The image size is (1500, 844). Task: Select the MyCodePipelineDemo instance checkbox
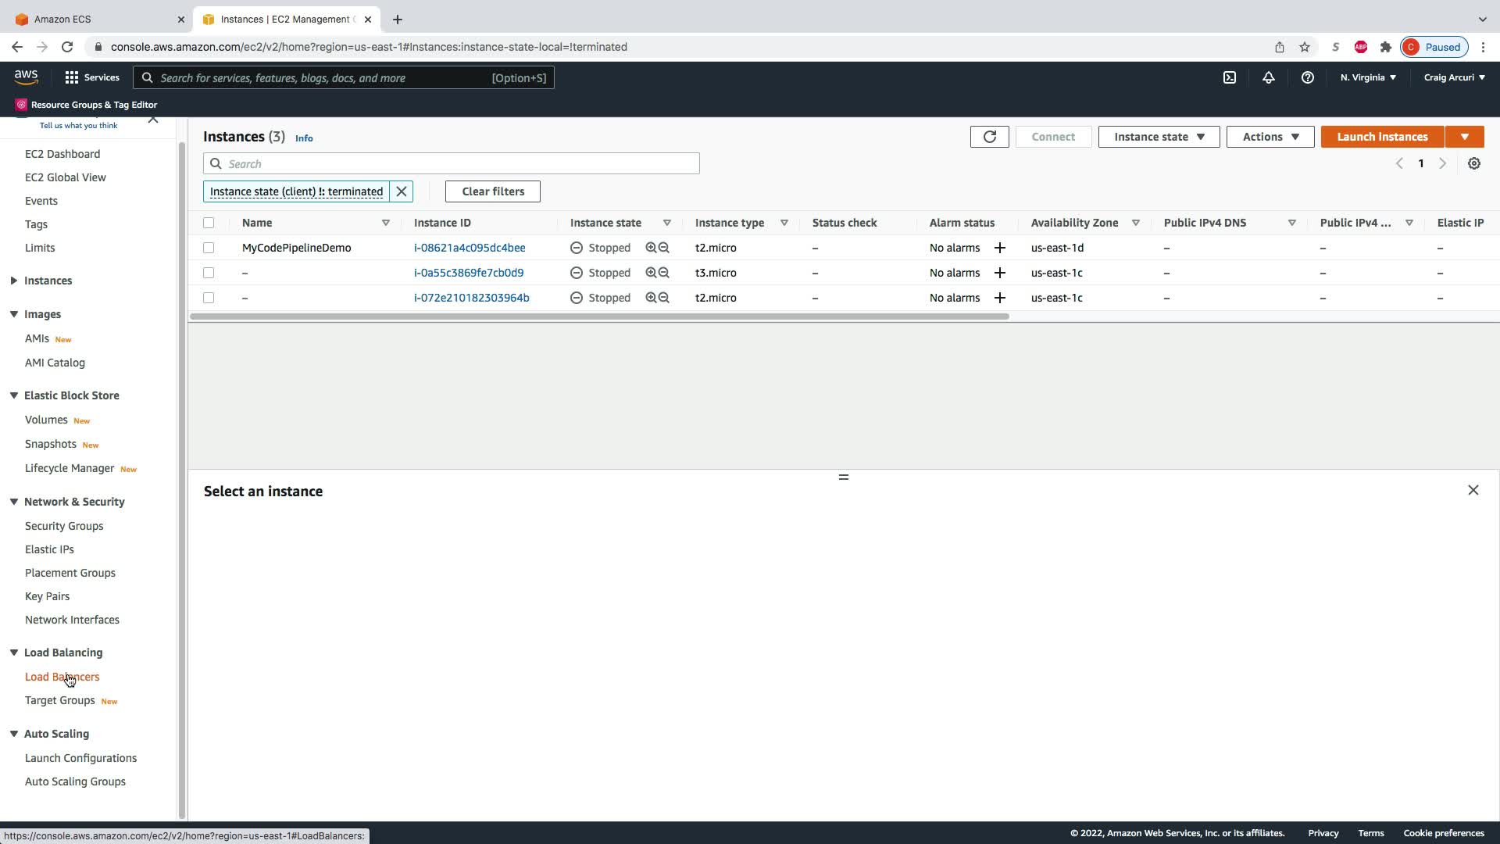pyautogui.click(x=209, y=248)
